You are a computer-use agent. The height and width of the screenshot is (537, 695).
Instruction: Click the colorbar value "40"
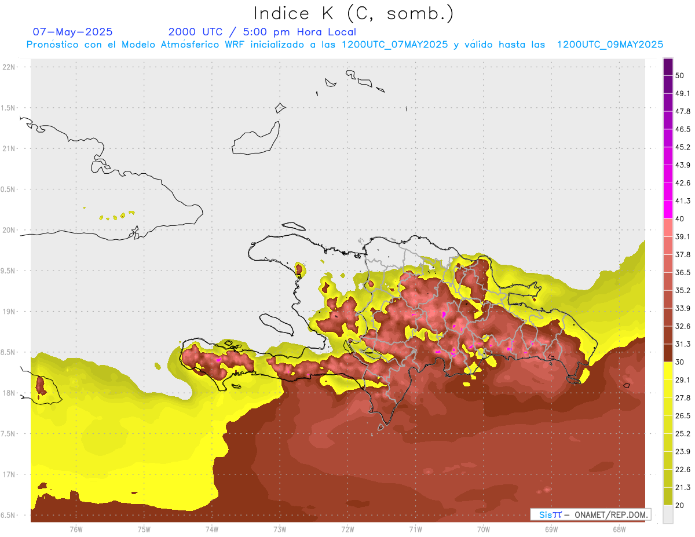click(680, 219)
